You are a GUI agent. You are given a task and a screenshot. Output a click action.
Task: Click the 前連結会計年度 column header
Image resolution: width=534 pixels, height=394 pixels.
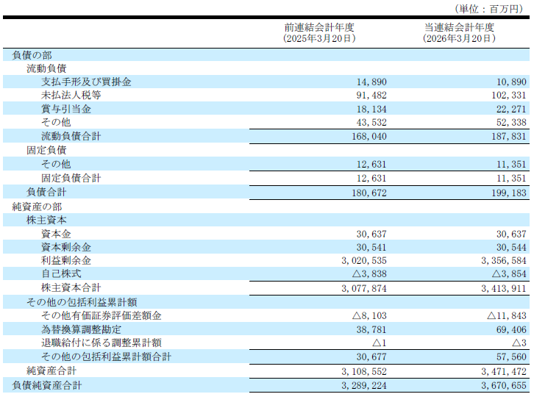[319, 27]
